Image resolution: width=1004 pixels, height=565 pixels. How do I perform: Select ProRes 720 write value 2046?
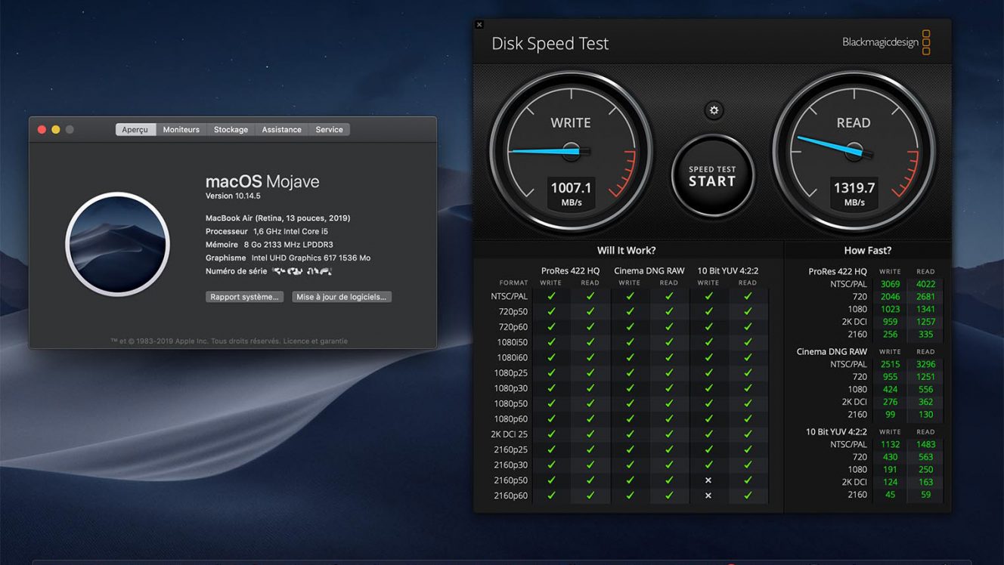(x=890, y=297)
